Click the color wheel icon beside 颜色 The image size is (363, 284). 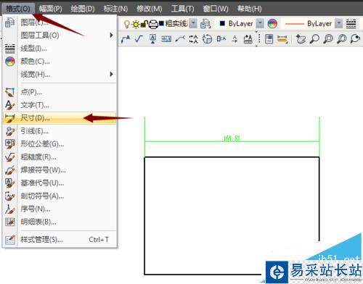pos(9,62)
